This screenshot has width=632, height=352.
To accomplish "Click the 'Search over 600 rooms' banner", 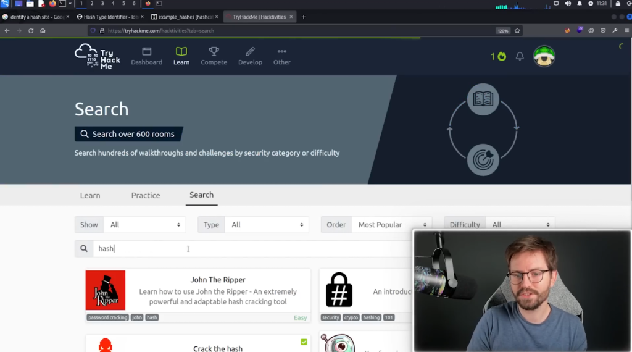I will (128, 134).
